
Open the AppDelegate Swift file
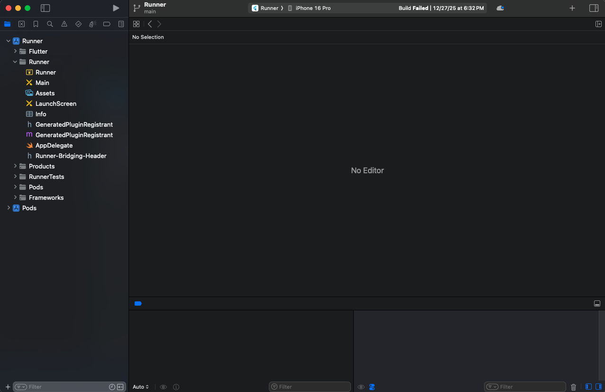54,145
